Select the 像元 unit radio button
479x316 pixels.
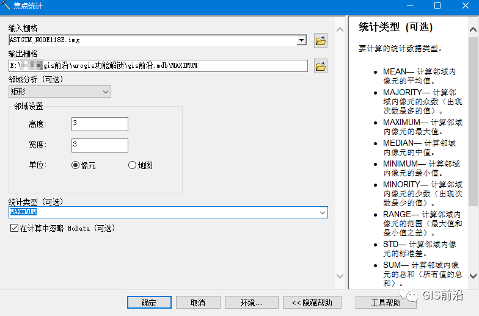(x=75, y=165)
